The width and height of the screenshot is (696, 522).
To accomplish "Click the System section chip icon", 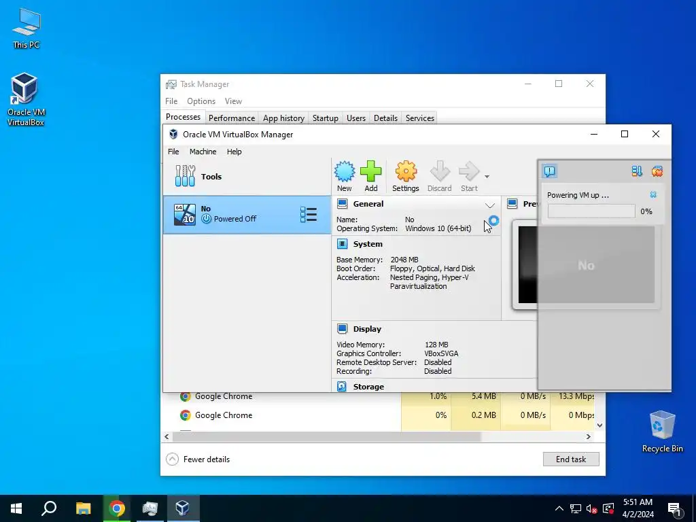I will click(x=343, y=244).
